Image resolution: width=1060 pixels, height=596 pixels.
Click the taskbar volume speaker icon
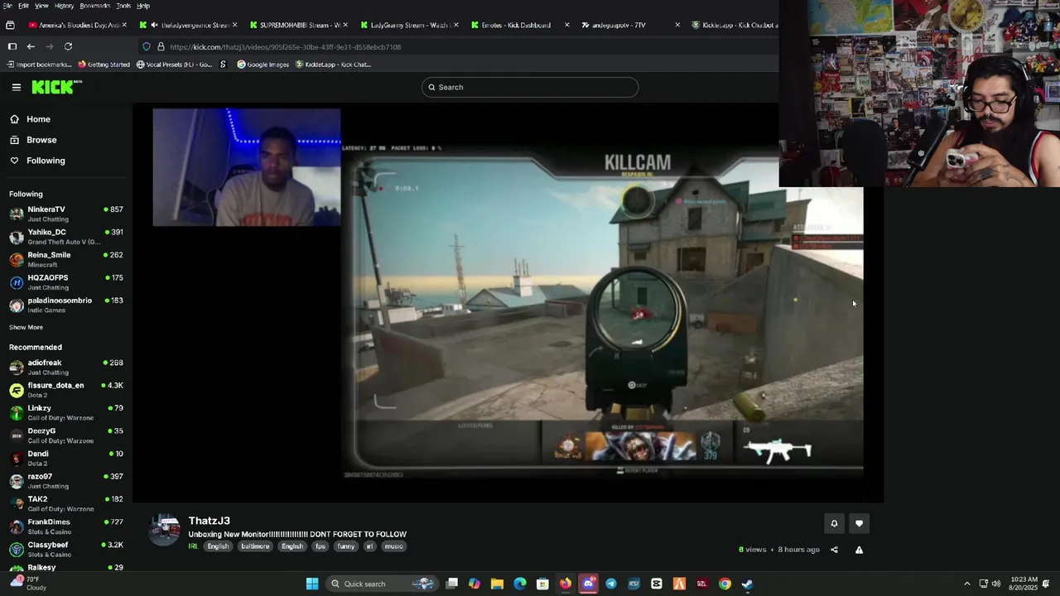[996, 584]
